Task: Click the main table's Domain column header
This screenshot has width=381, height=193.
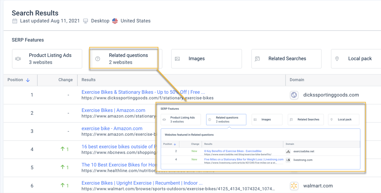Action: 297,80
